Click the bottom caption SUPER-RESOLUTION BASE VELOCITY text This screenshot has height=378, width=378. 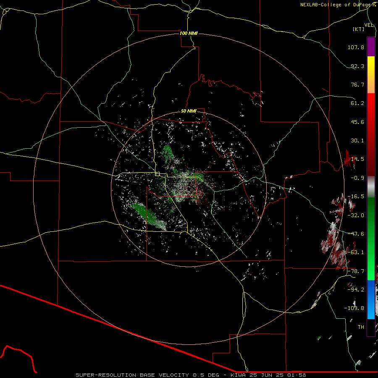[133, 375]
